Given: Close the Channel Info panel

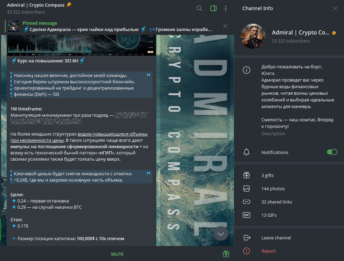Looking at the screenshot, I should click(335, 9).
